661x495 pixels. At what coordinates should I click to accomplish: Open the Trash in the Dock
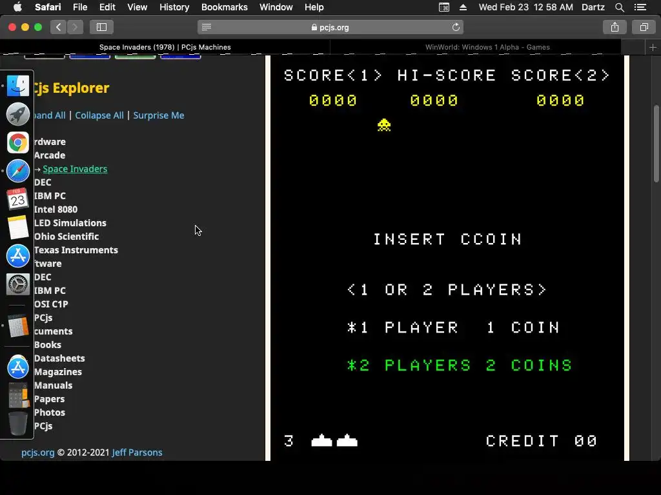click(x=17, y=423)
